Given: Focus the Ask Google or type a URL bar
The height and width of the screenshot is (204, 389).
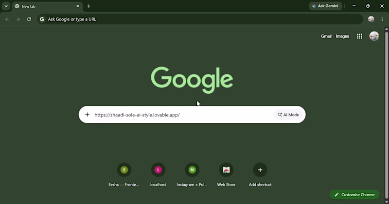Looking at the screenshot, I should [x=200, y=19].
